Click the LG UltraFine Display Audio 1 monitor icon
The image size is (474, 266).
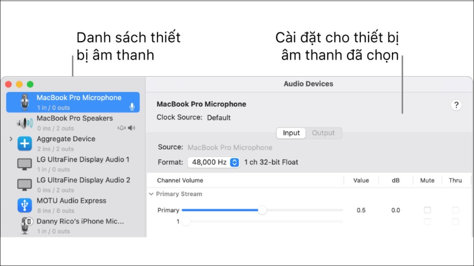point(24,164)
